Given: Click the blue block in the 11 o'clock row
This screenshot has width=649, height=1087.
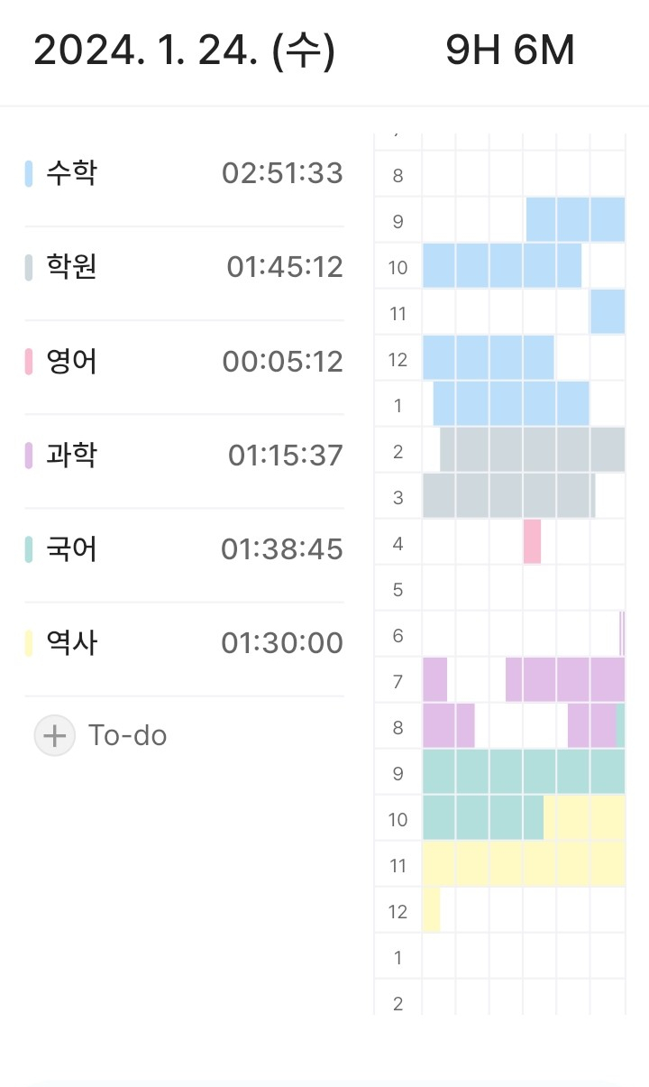Looking at the screenshot, I should (608, 311).
